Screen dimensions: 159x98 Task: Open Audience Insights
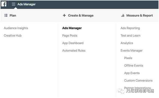tap(16, 28)
